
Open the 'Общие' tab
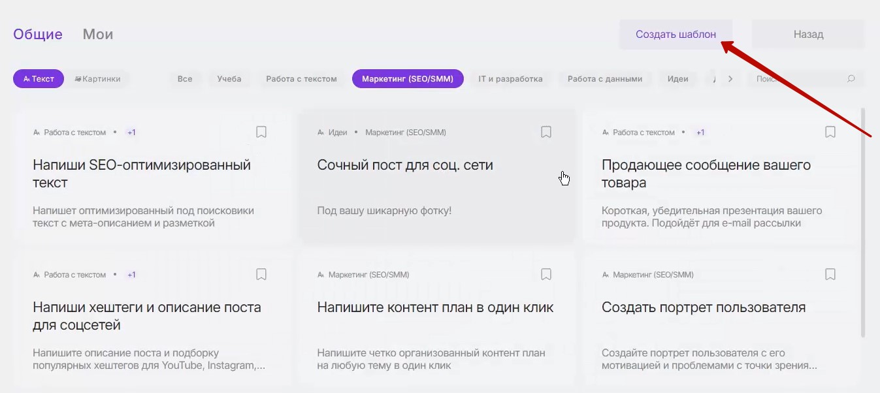(x=38, y=35)
